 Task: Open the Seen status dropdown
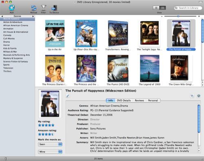(50, 144)
